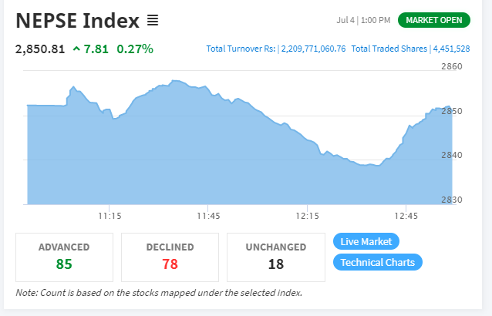Screen dimensions: 492x316
Task: Click the 12:45 time axis marker
Action: pos(406,216)
